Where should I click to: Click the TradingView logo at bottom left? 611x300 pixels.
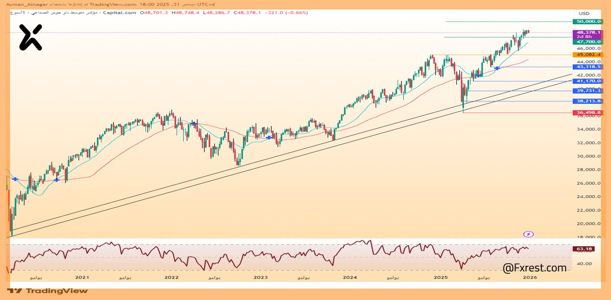[48, 290]
